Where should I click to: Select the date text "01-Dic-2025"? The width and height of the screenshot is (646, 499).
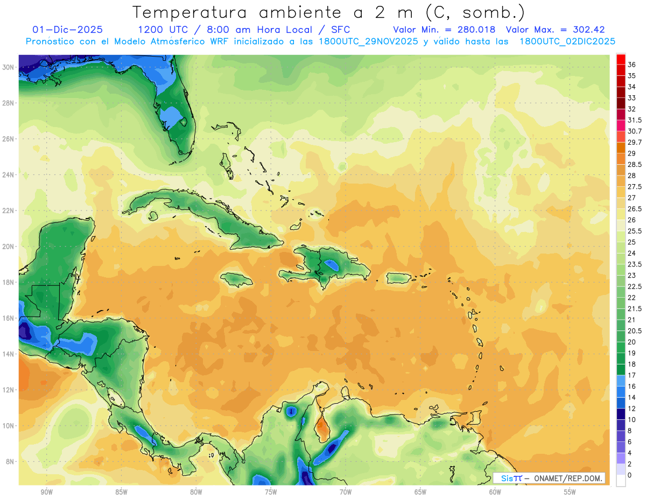point(68,30)
